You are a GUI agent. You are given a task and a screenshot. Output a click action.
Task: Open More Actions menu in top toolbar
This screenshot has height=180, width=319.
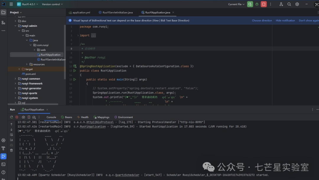click(x=270, y=4)
